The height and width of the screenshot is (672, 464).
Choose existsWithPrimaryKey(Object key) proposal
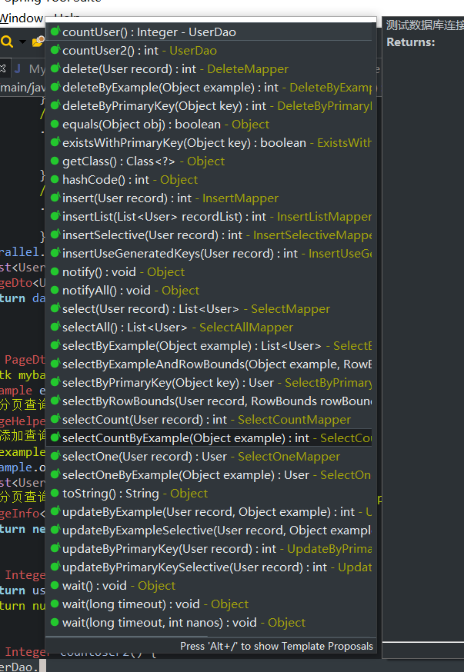[209, 143]
